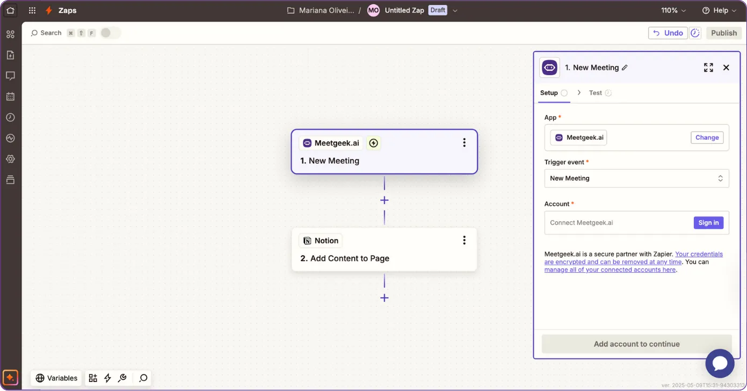This screenshot has width=747, height=391.
Task: Open manage all connected accounts link
Action: [x=610, y=270]
